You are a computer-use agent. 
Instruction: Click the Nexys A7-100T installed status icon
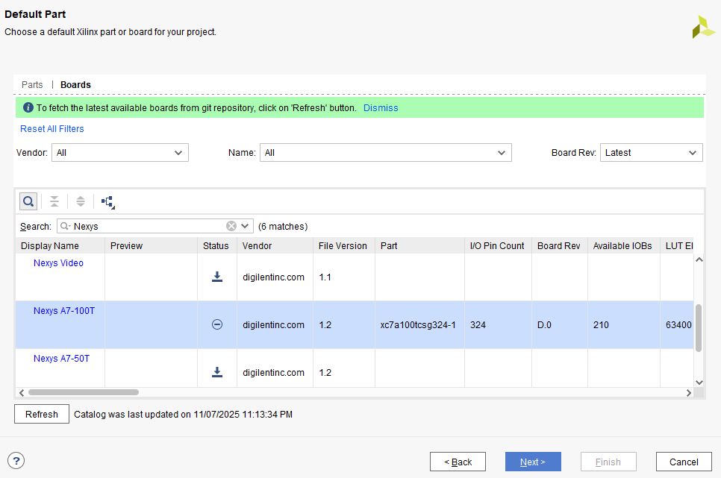[x=217, y=324]
